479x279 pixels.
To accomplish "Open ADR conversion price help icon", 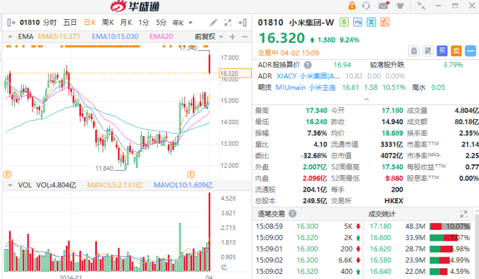I will (308, 65).
